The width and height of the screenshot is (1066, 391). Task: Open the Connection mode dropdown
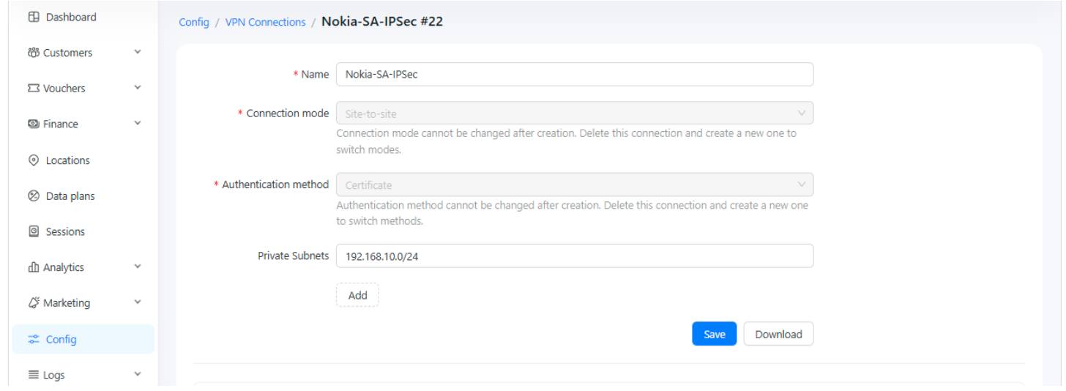[575, 113]
